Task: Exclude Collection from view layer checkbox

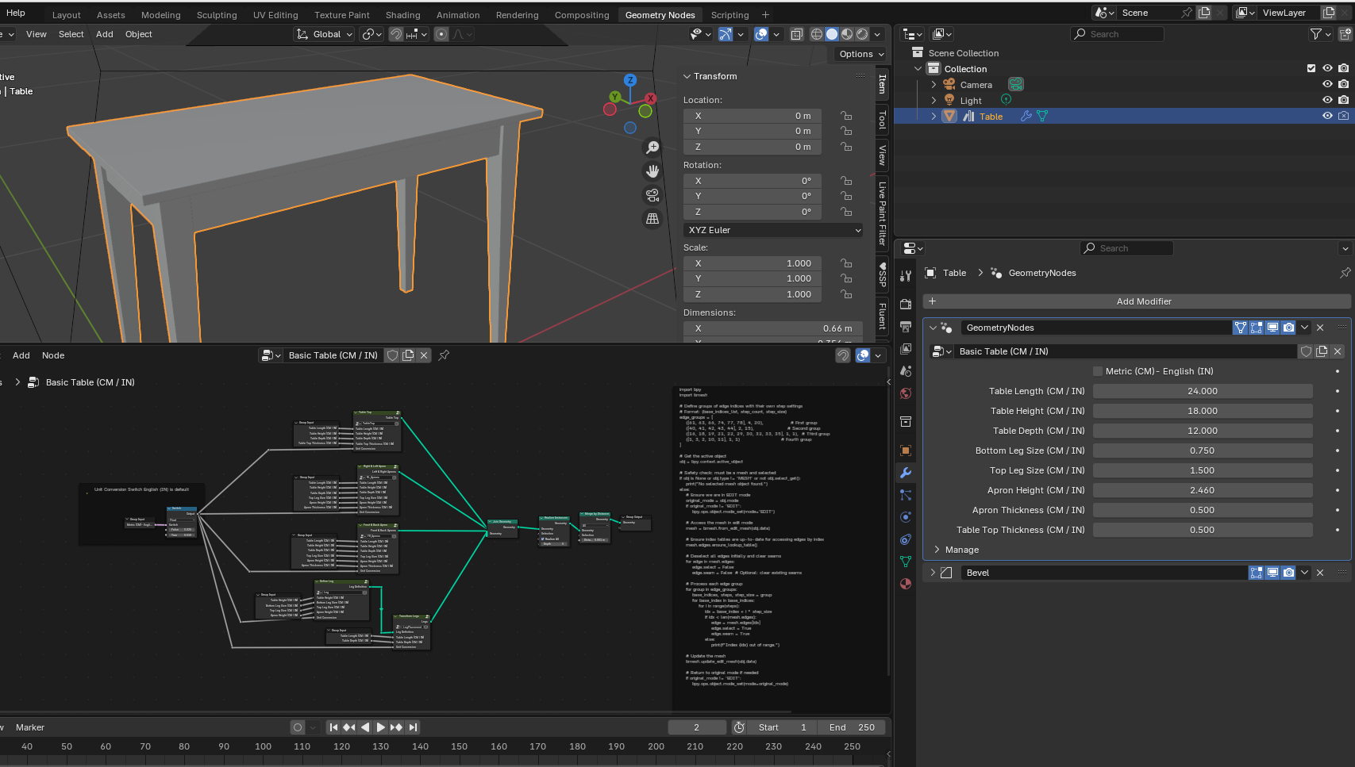Action: coord(1311,68)
